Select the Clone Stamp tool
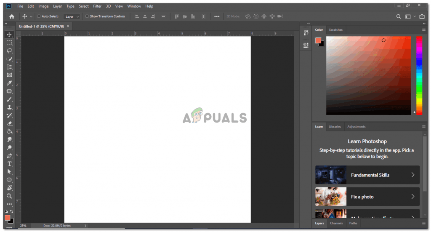Image resolution: width=431 pixels, height=232 pixels. click(x=9, y=107)
